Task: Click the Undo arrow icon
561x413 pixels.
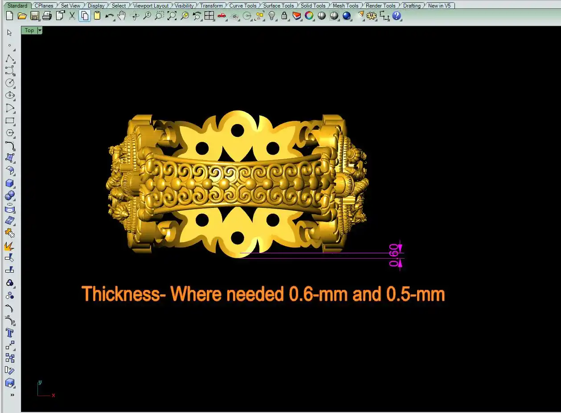Action: tap(109, 16)
